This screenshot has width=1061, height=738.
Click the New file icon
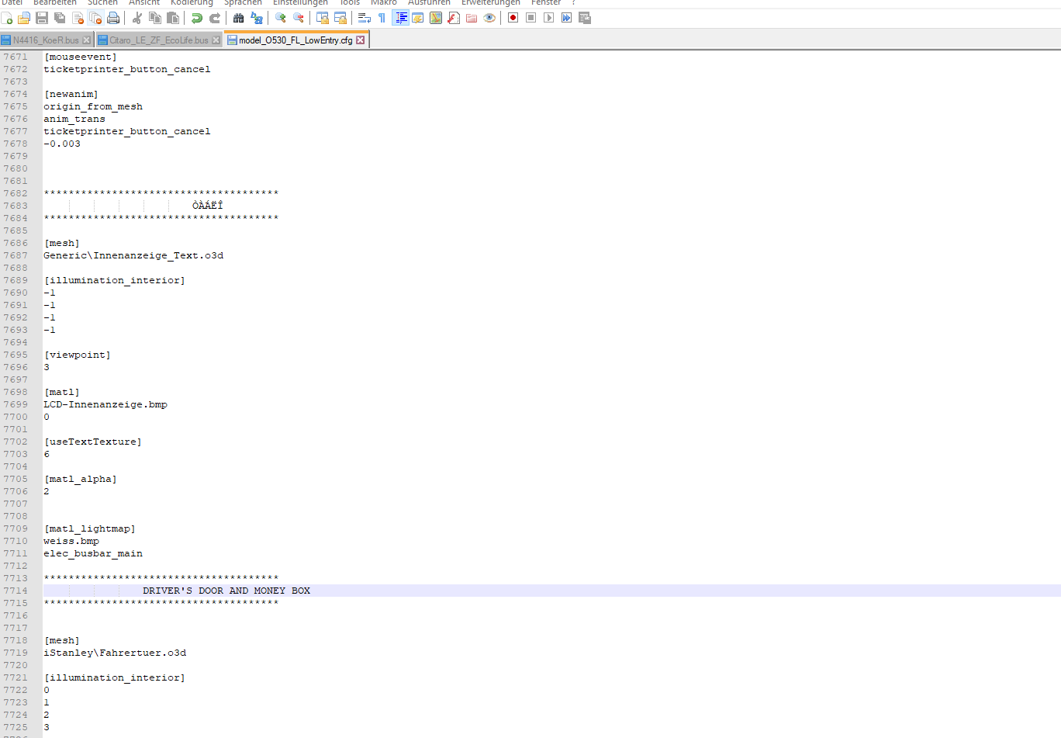pyautogui.click(x=7, y=18)
